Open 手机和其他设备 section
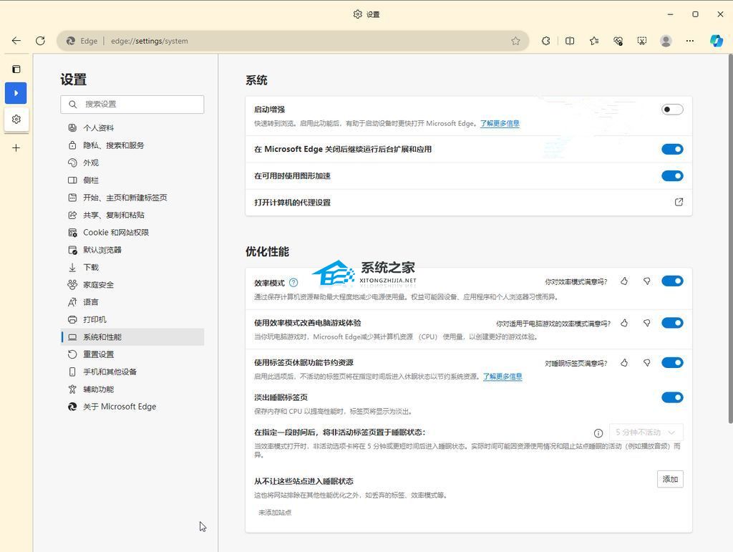Image resolution: width=733 pixels, height=552 pixels. 132,372
